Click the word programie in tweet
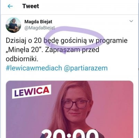Image resolution: width=139 pixels, height=138 pixels. point(111,41)
